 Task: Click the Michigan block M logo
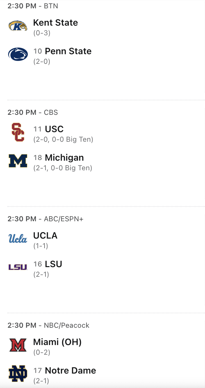pos(18,161)
